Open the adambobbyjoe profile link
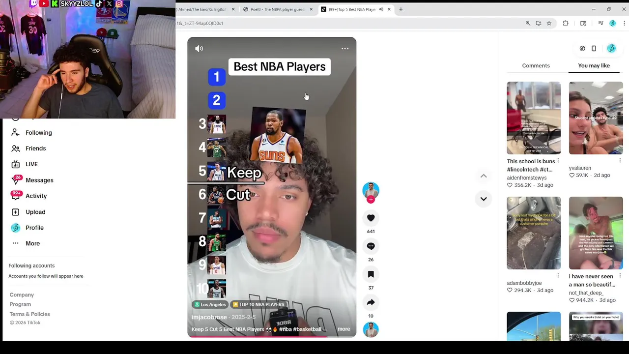629x354 pixels. pyautogui.click(x=524, y=283)
